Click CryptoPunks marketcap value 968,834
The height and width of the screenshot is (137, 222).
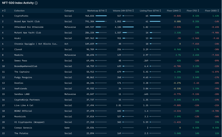(x=90, y=16)
